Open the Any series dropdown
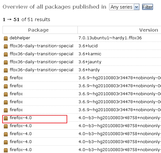The height and width of the screenshot is (153, 161). (x=124, y=7)
